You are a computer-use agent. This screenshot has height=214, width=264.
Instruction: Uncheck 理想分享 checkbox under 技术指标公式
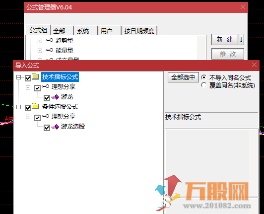(x=37, y=88)
